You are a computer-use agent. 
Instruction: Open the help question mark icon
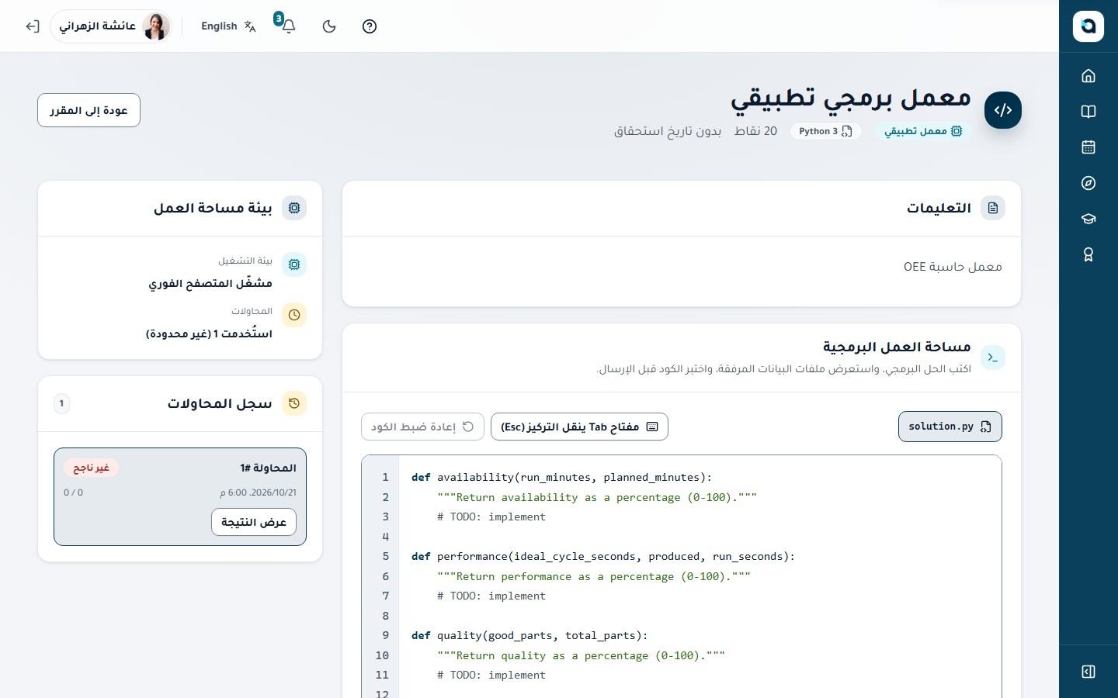click(x=370, y=26)
